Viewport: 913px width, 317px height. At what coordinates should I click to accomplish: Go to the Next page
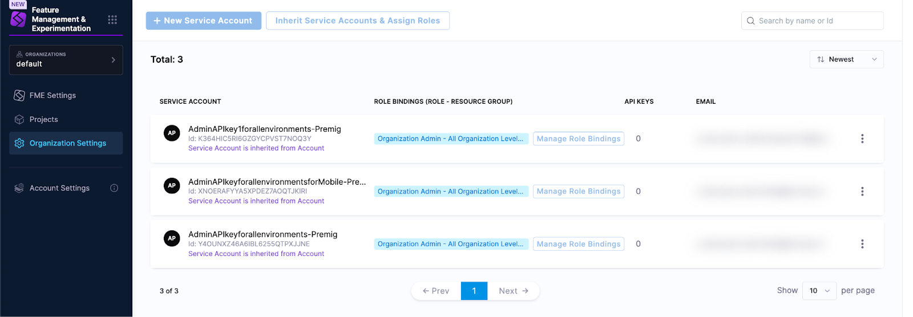(513, 291)
